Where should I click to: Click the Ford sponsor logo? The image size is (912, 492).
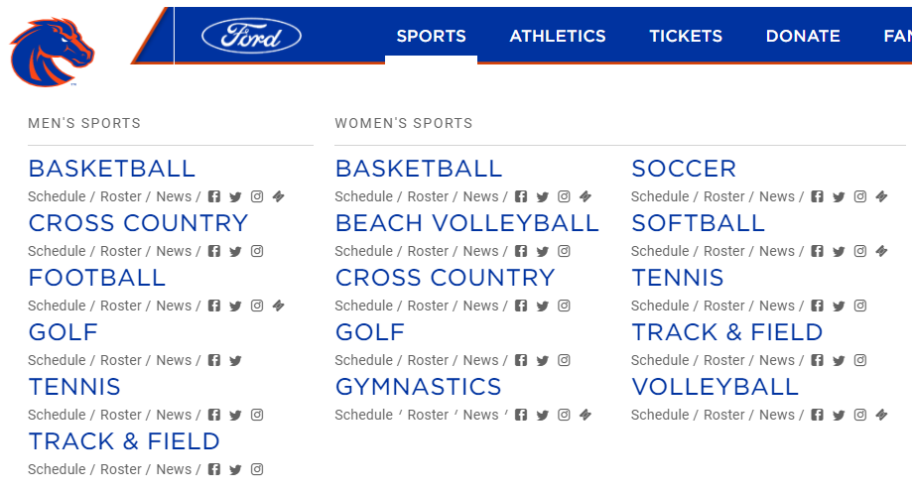pyautogui.click(x=251, y=37)
